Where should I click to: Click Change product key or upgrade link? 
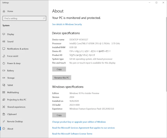79,122
